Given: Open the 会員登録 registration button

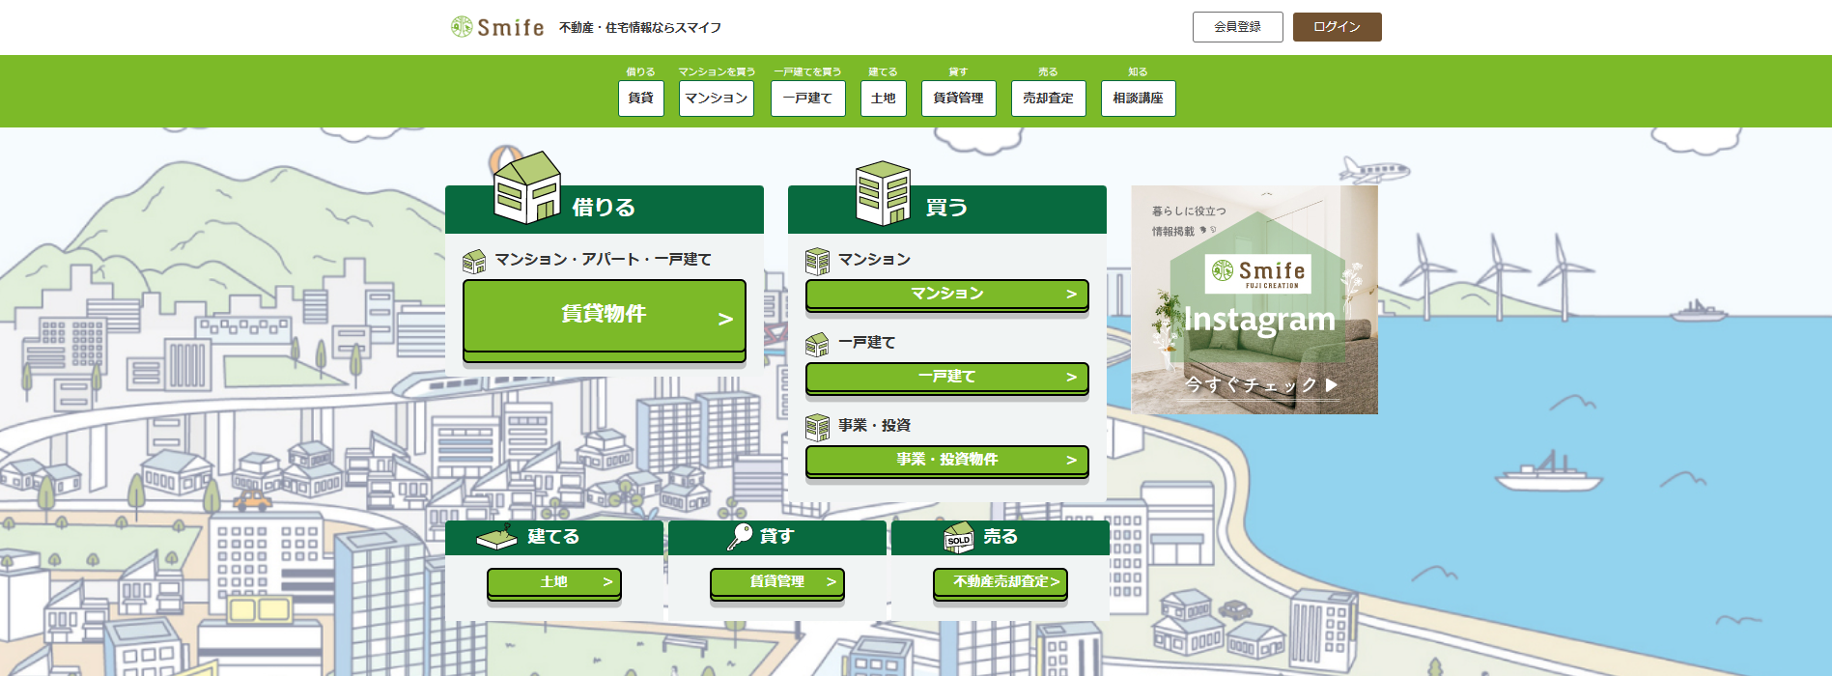Looking at the screenshot, I should [1238, 27].
